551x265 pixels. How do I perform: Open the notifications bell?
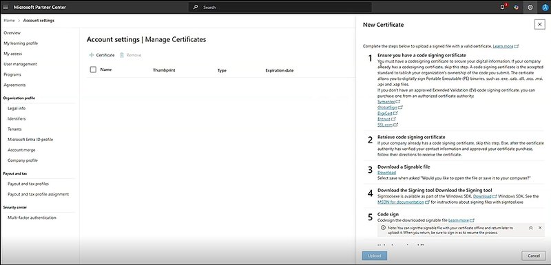tap(503, 7)
